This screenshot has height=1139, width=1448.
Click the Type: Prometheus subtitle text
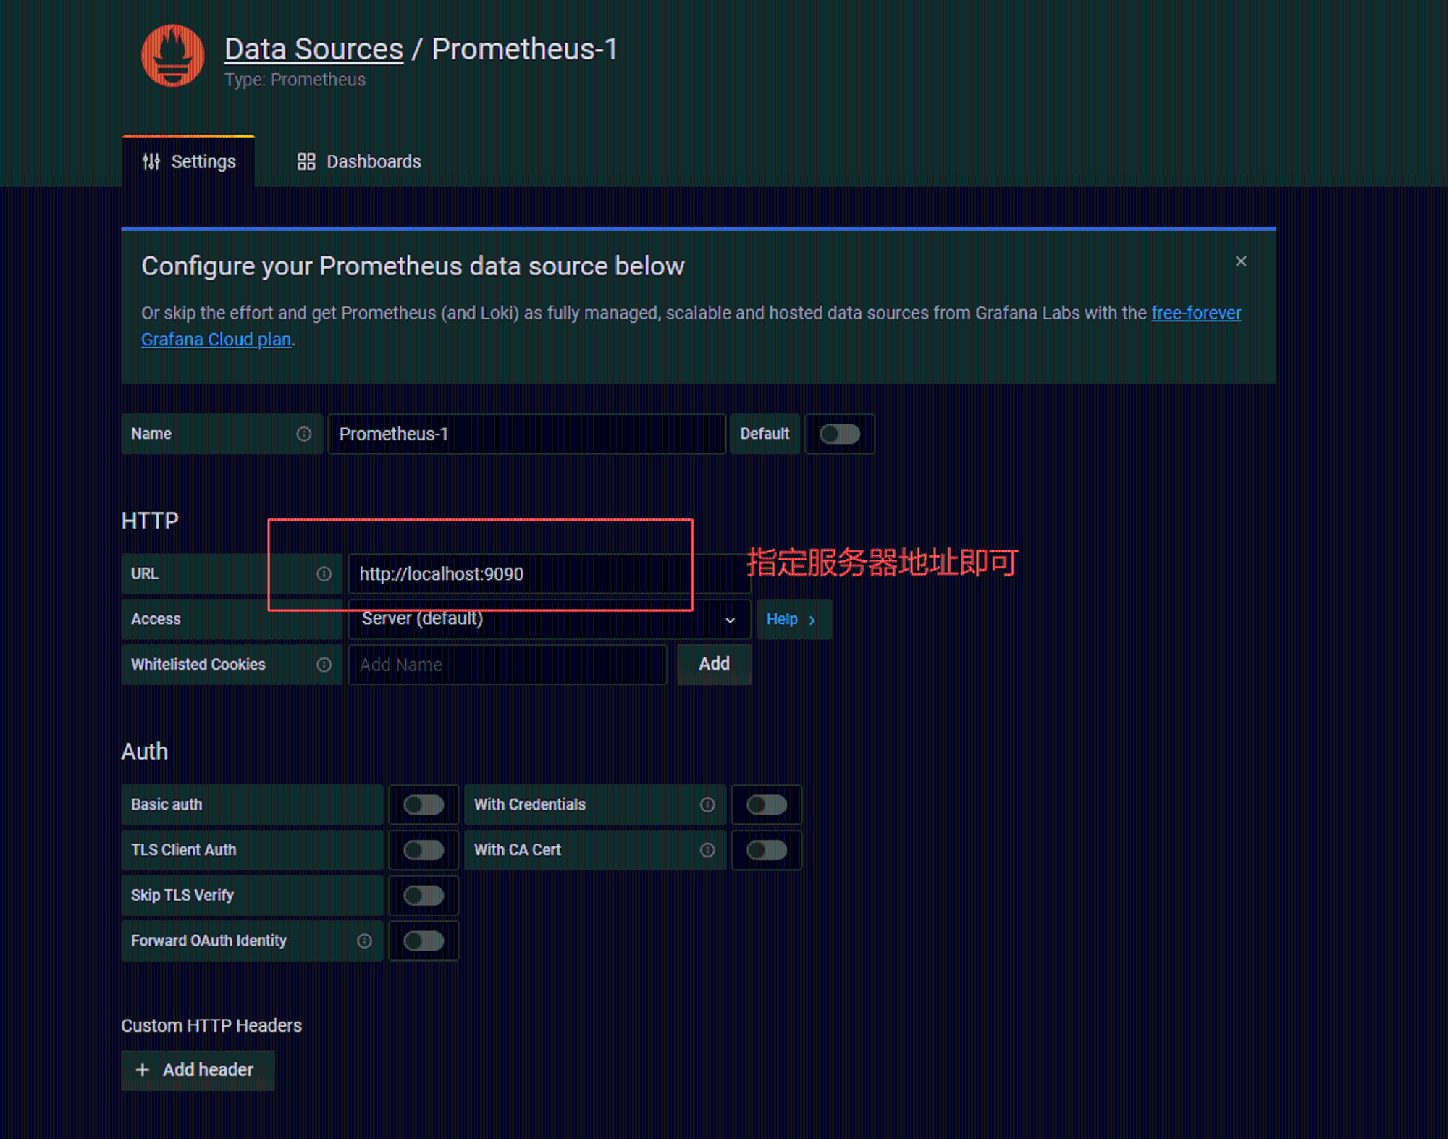[x=295, y=80]
